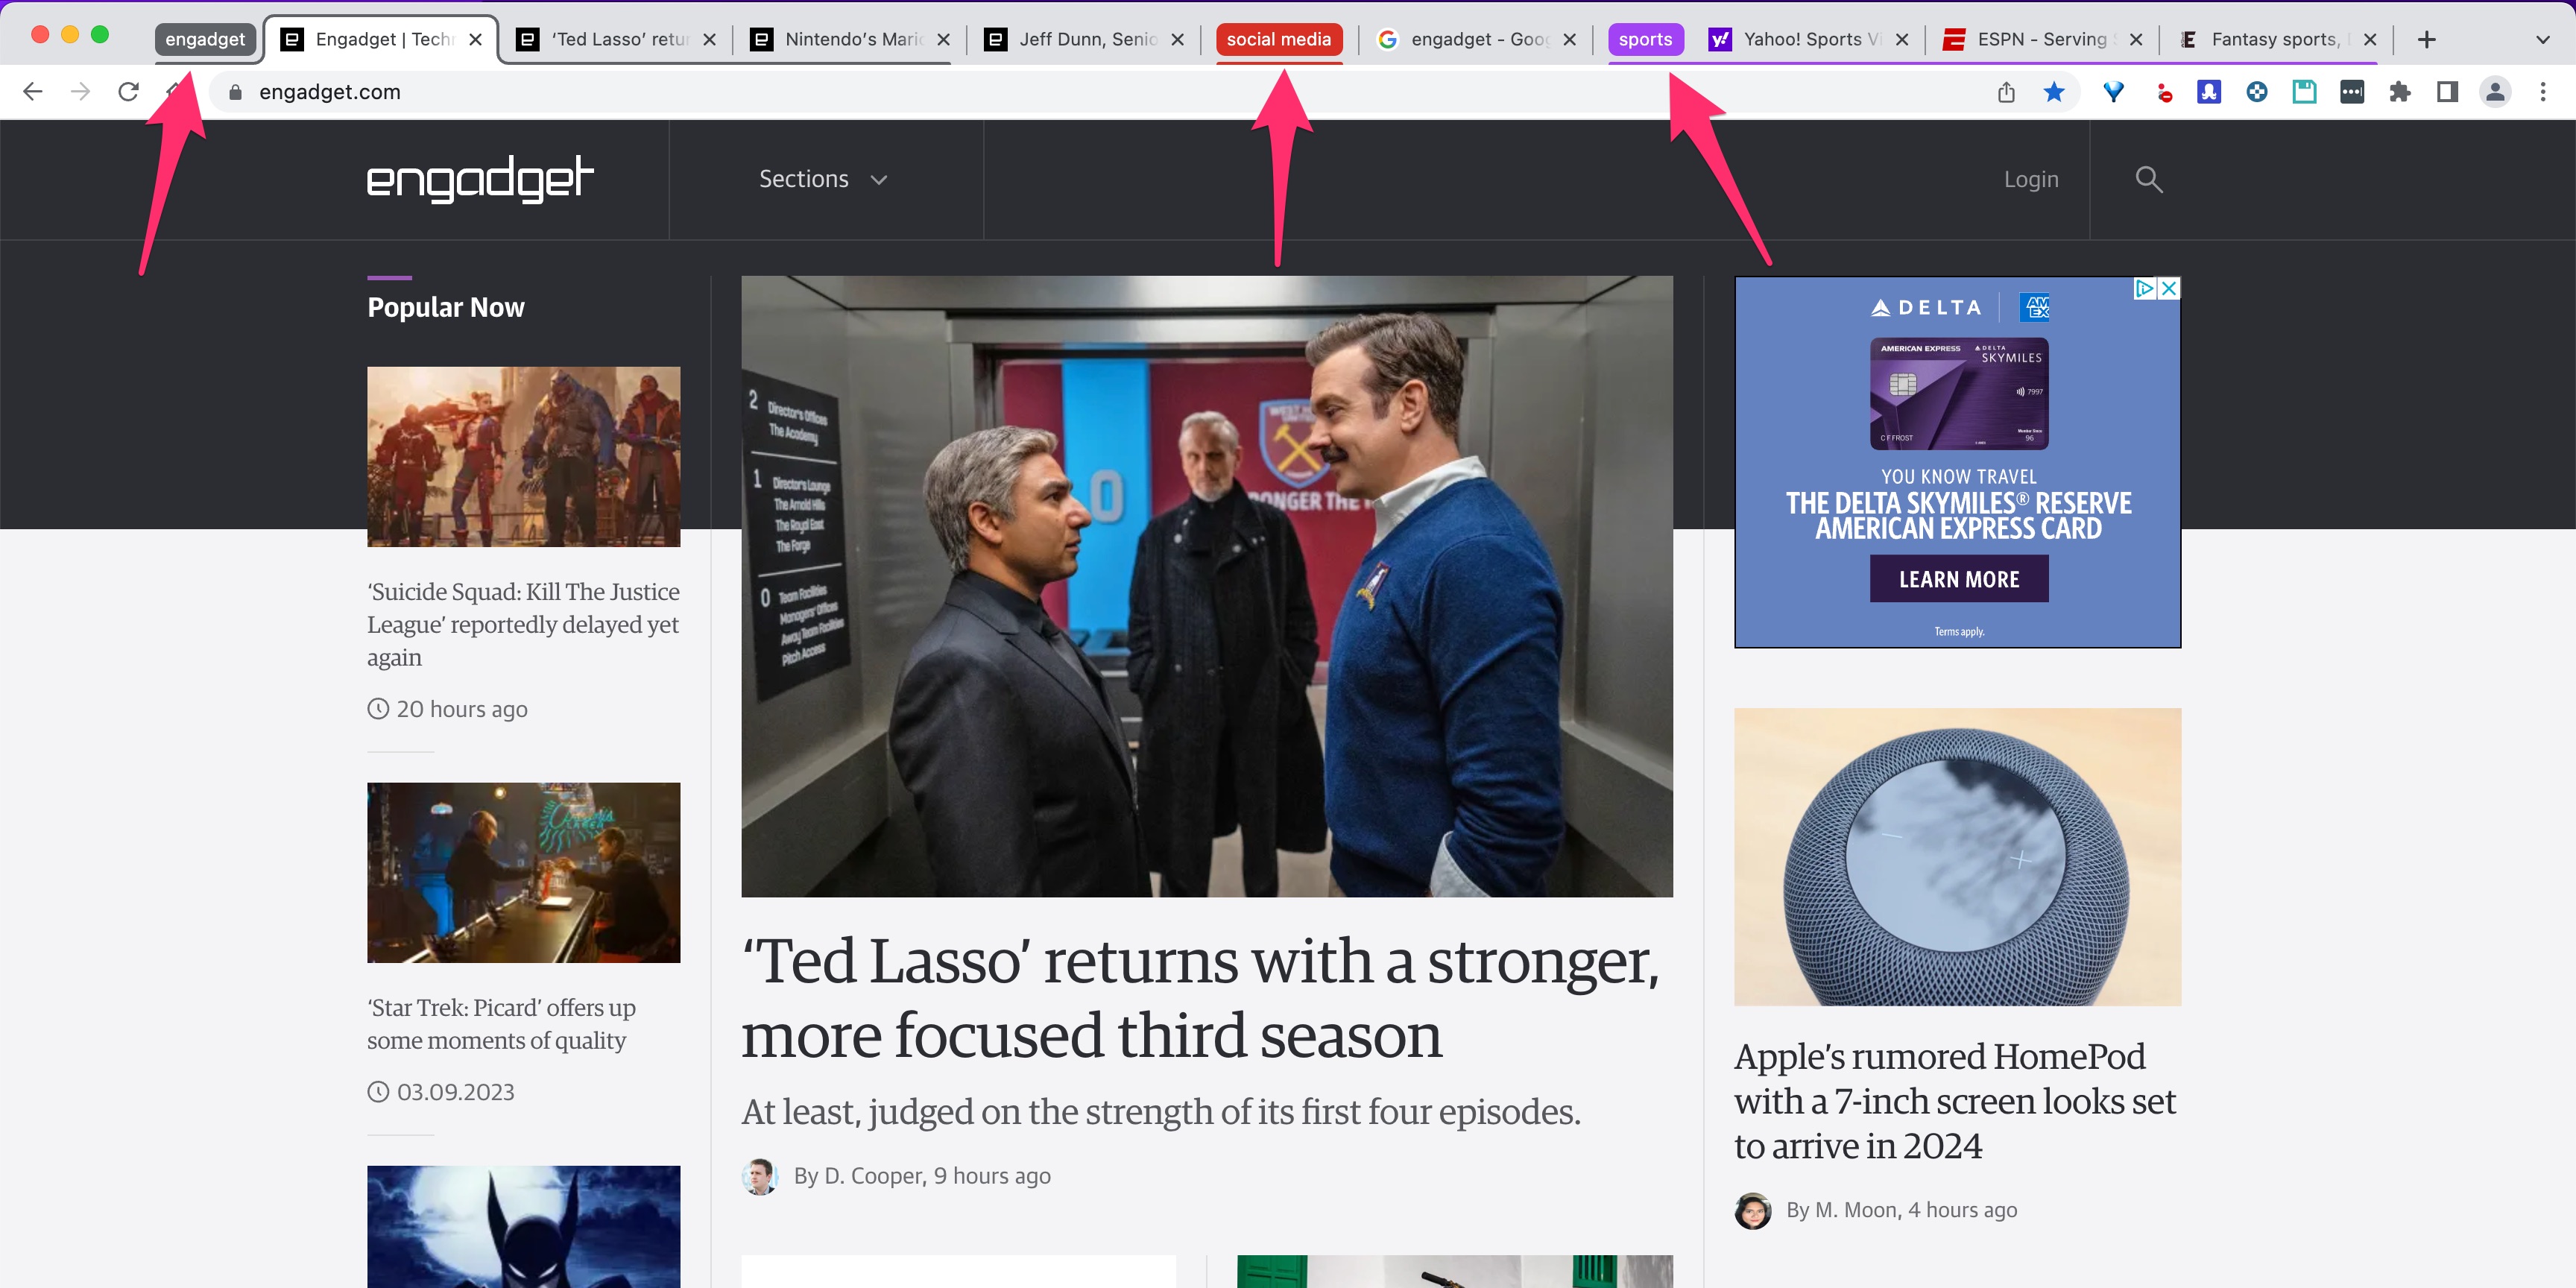This screenshot has height=1288, width=2576.
Task: Click the Engadget search icon
Action: coord(2147,179)
